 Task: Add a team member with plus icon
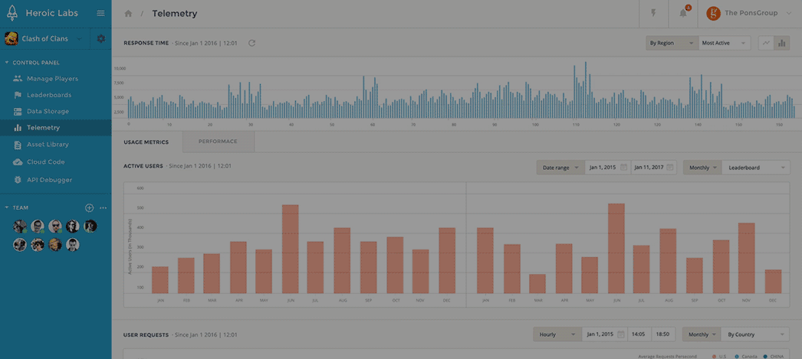click(x=89, y=207)
